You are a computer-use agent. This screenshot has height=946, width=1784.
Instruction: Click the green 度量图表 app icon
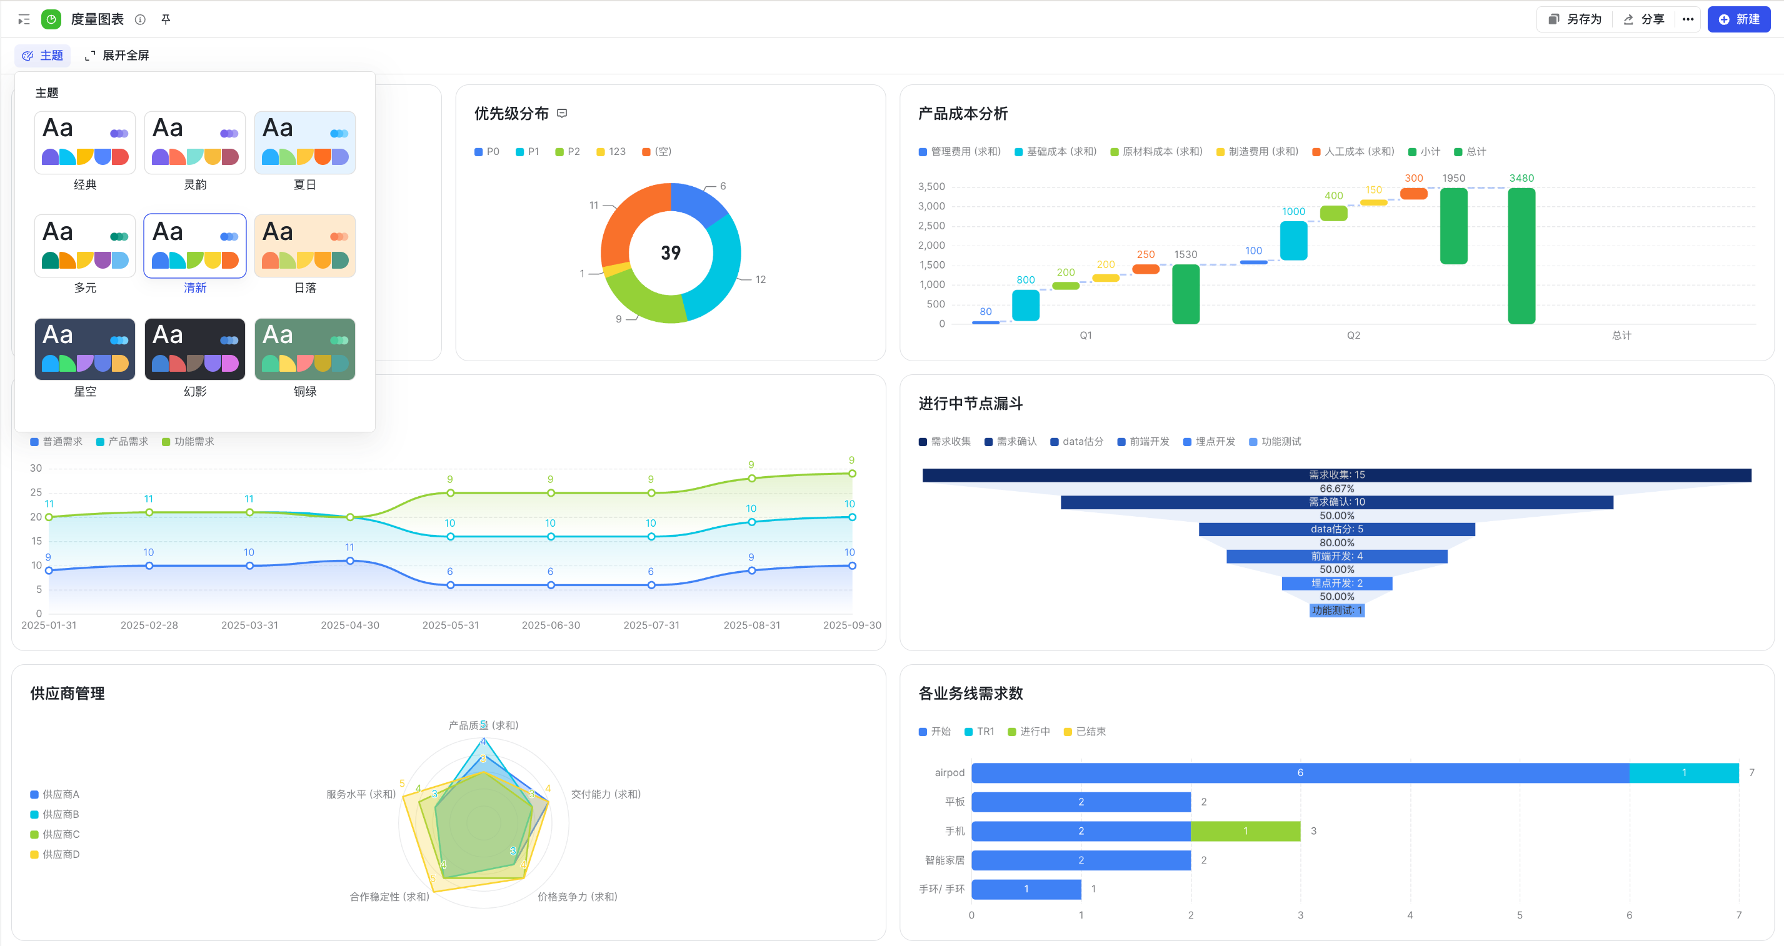tap(51, 19)
